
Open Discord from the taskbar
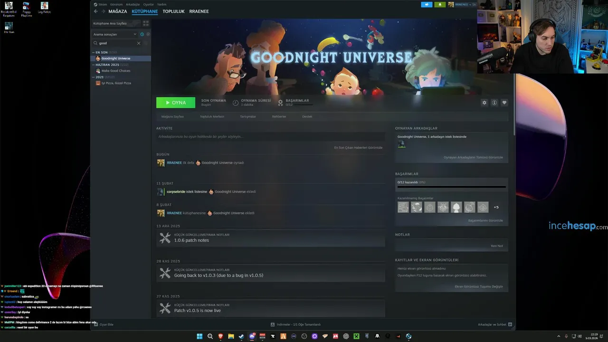click(252, 336)
